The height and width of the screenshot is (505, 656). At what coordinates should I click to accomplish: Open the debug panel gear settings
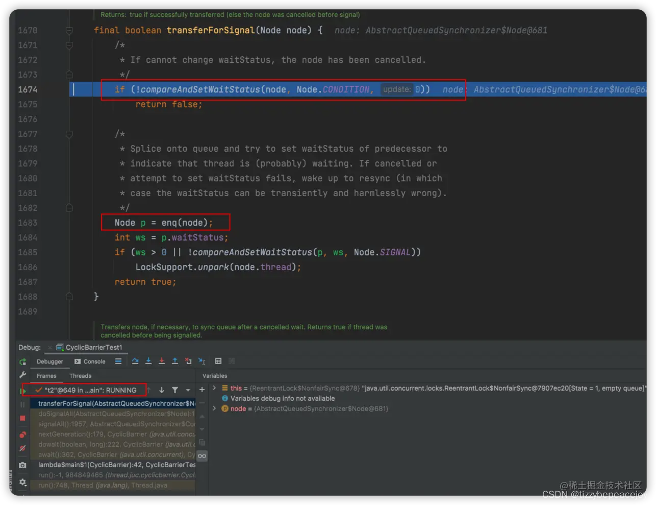22,482
